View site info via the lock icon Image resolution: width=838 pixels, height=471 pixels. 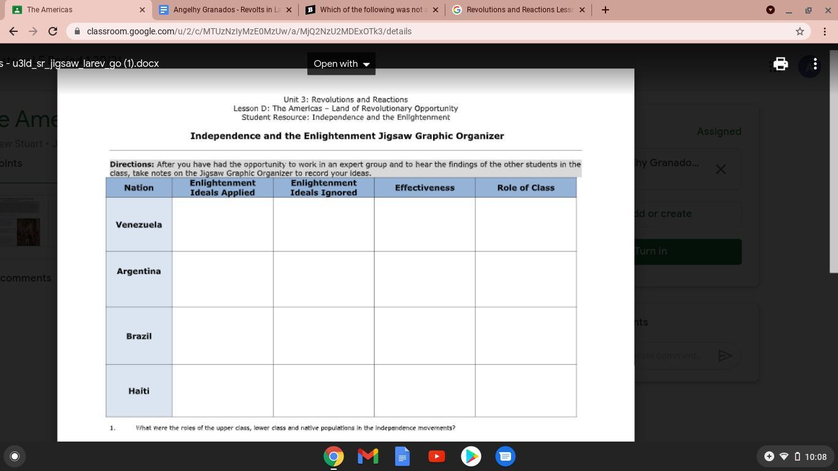(x=77, y=31)
